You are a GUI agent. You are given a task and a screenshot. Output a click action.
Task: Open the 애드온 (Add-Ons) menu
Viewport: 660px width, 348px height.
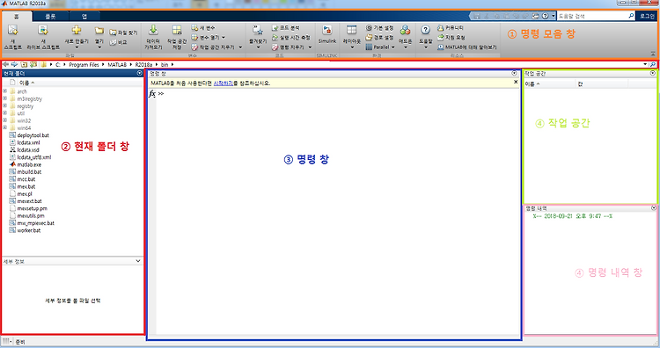[405, 37]
